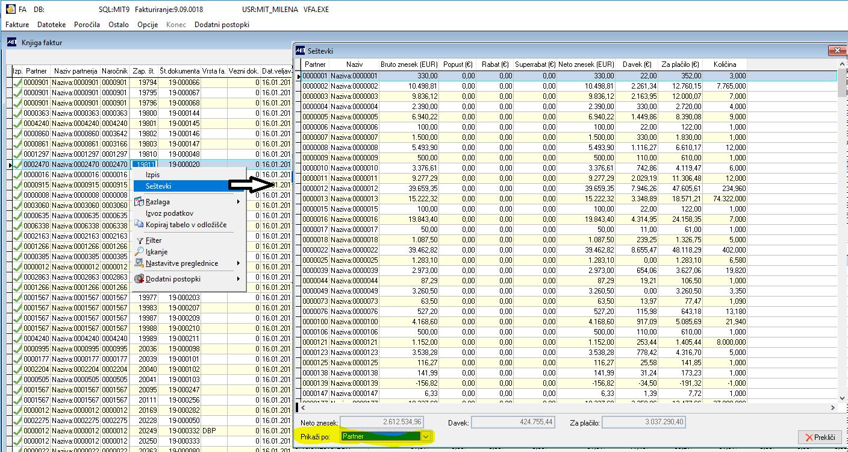Select Izpis from the context menu
The height and width of the screenshot is (452, 848).
point(153,175)
